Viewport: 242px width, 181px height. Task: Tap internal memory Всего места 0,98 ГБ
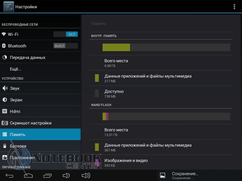161,63
